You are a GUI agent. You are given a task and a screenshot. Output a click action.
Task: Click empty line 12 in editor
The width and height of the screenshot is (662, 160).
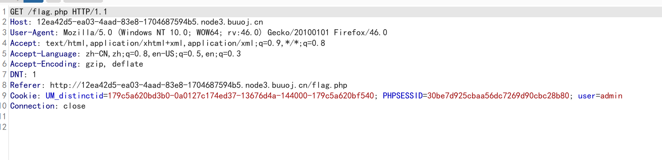coord(333,127)
